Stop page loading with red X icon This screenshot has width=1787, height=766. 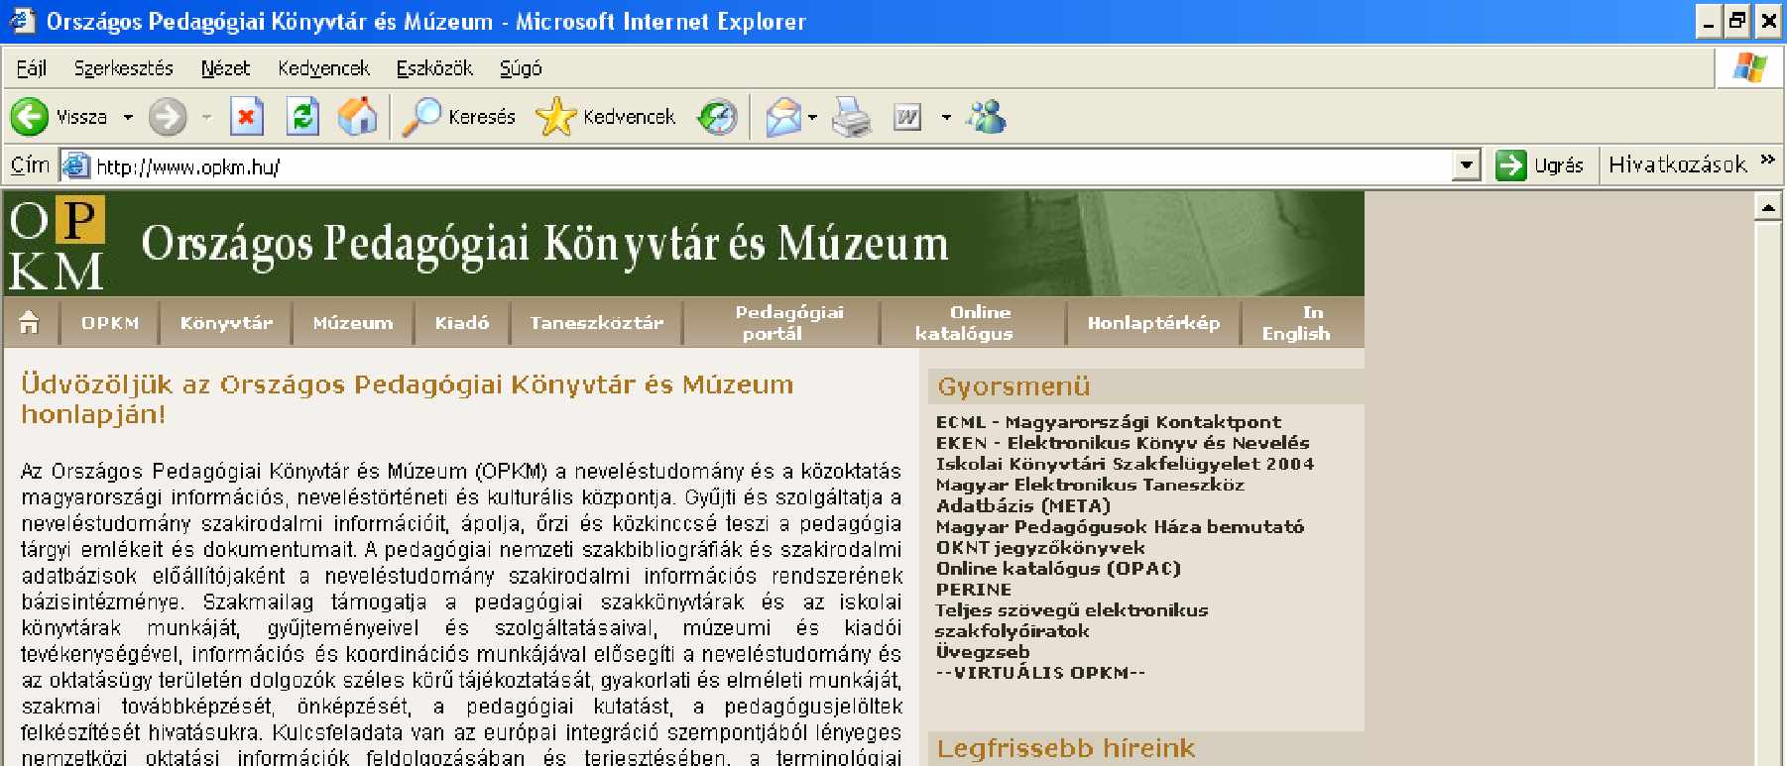[246, 117]
